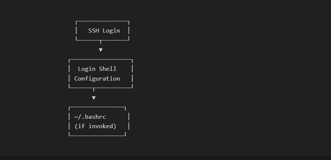Viewport: 331px width, 160px height.
Task: Click the connector line under Configuration box
Action: (x=94, y=90)
